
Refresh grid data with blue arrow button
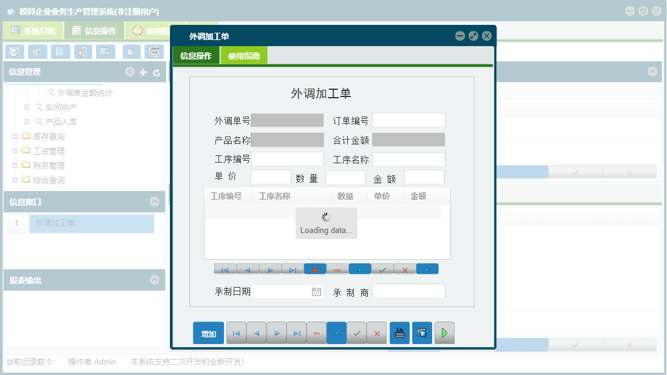coord(427,269)
